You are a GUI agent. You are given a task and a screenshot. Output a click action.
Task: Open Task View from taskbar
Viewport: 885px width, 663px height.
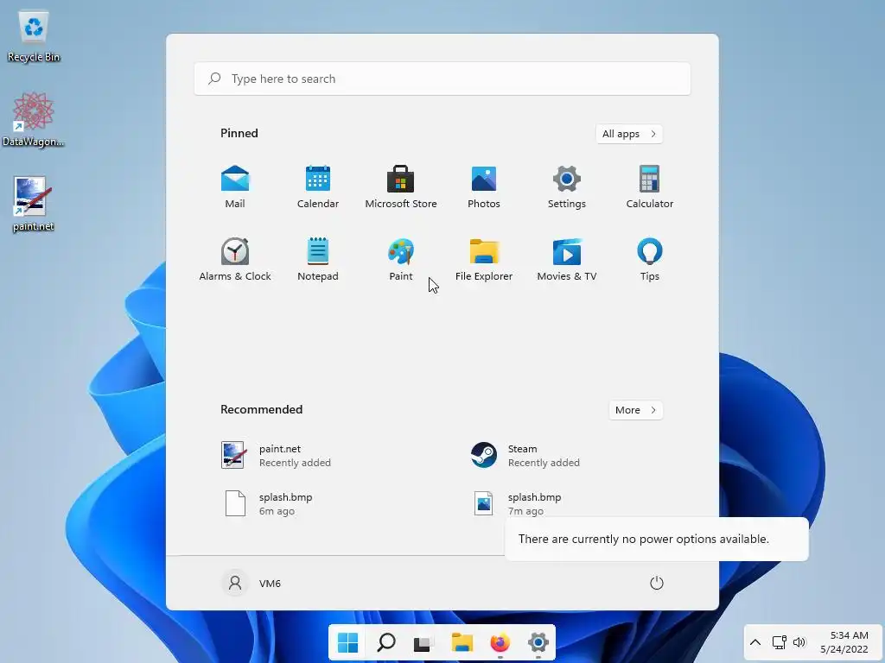pyautogui.click(x=423, y=642)
